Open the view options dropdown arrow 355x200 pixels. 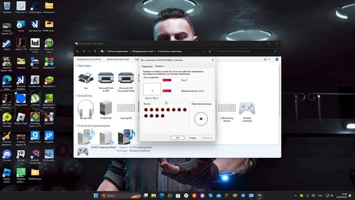coord(269,59)
